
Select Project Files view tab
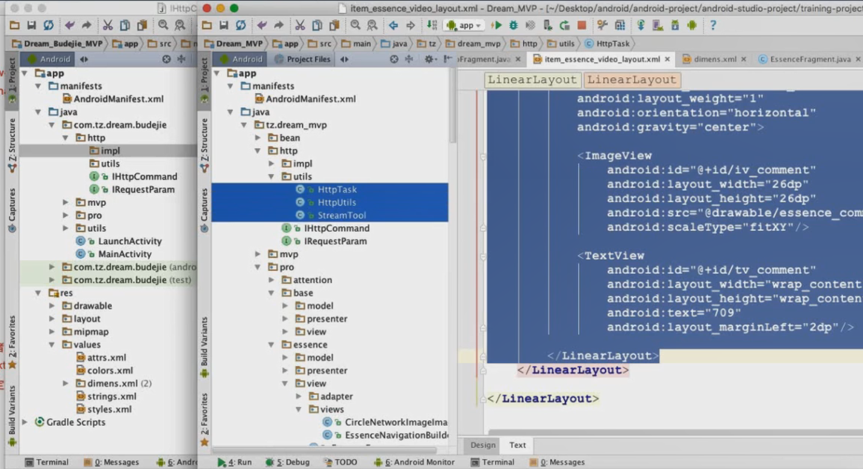pyautogui.click(x=302, y=59)
